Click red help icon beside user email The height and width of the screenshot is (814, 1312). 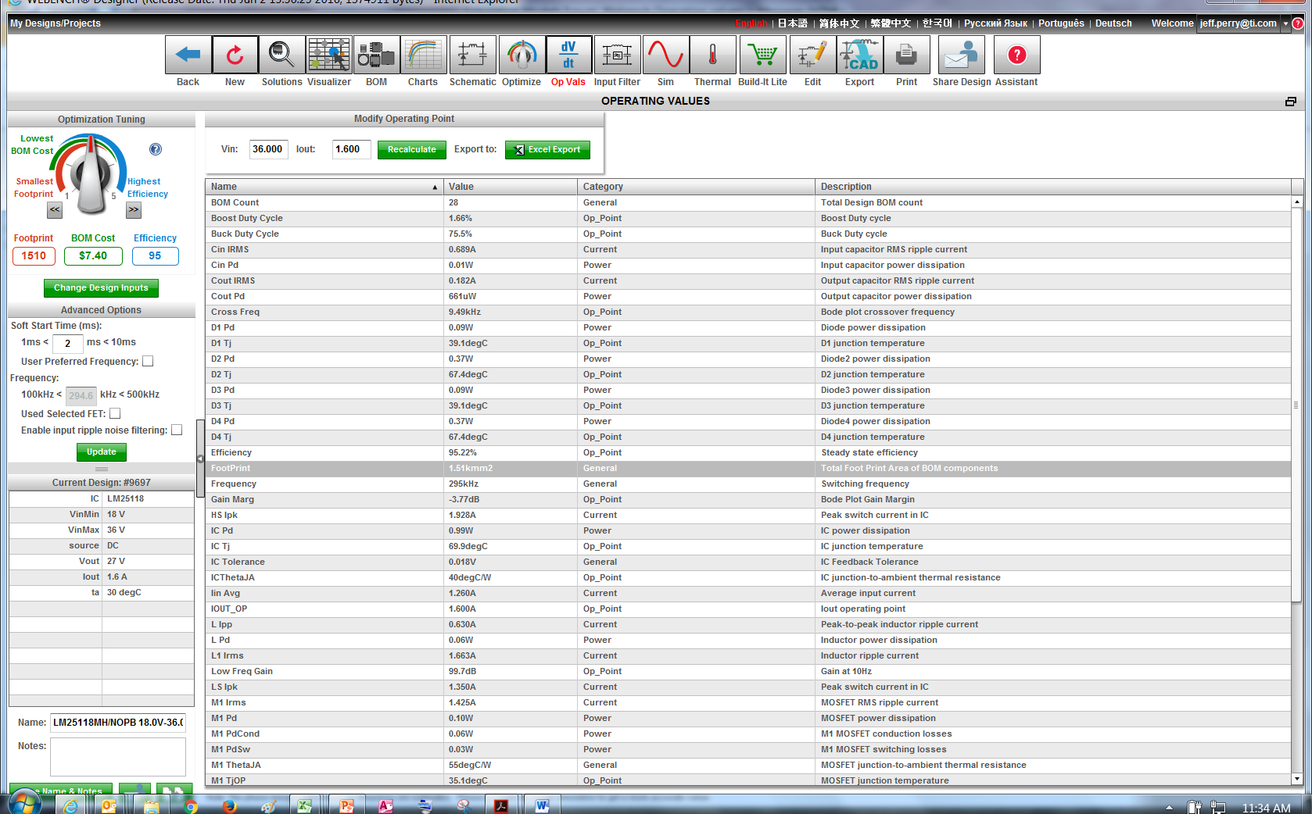[x=1298, y=23]
